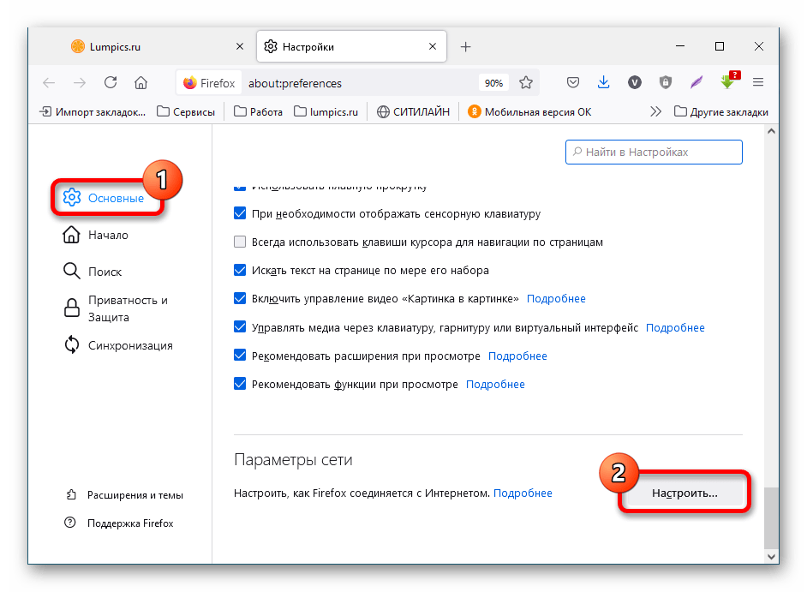Open the lumpics.ru bookmarks folder
The image size is (807, 592).
pyautogui.click(x=326, y=111)
